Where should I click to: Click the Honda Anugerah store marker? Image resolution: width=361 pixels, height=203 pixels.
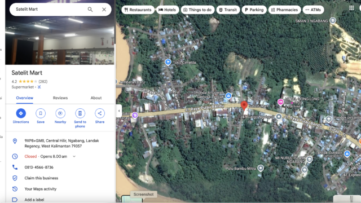[228, 95]
